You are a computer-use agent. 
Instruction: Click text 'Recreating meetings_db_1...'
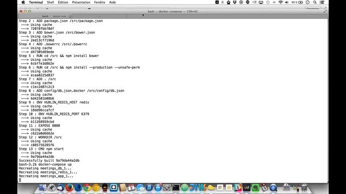coord(45,168)
